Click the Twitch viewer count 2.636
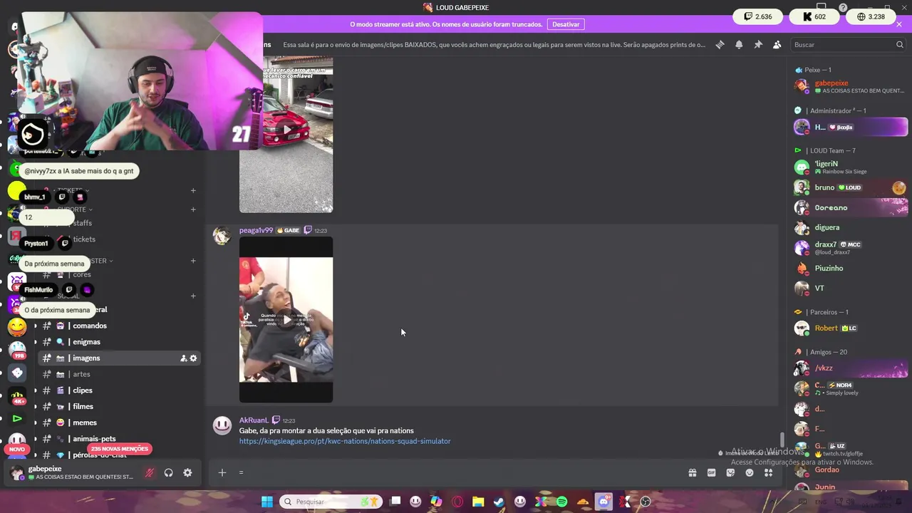Image resolution: width=912 pixels, height=513 pixels. pyautogui.click(x=758, y=16)
